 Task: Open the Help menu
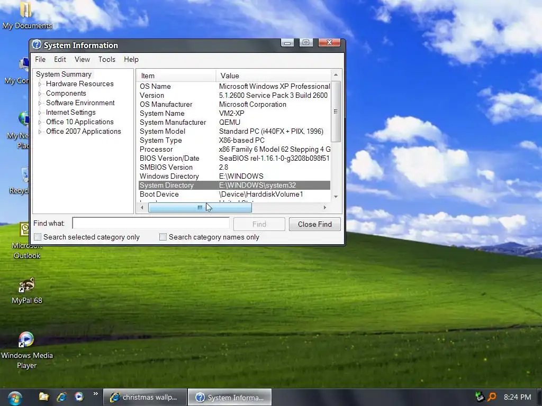(131, 59)
